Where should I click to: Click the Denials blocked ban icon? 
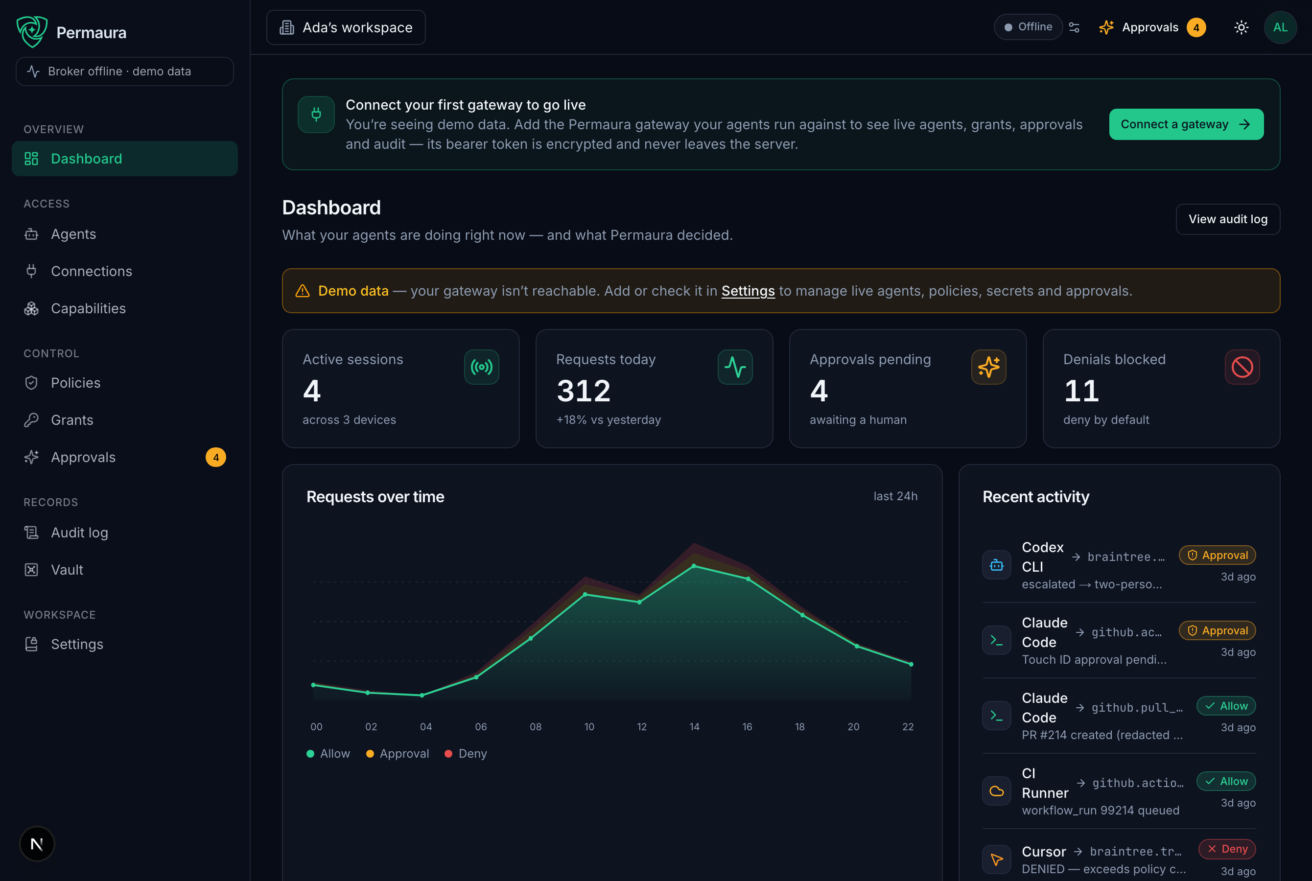(x=1242, y=367)
